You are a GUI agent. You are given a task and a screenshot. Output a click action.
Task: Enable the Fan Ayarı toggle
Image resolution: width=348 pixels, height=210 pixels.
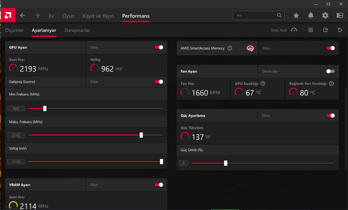[330, 71]
